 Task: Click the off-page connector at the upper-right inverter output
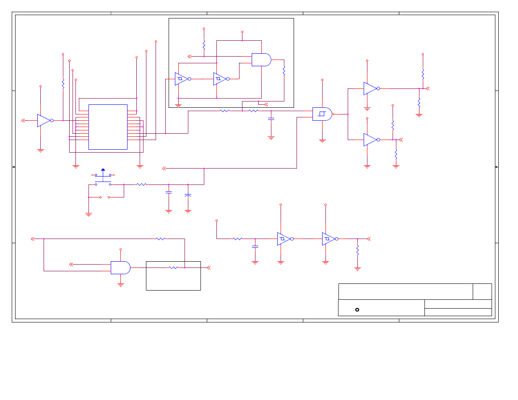coord(427,88)
